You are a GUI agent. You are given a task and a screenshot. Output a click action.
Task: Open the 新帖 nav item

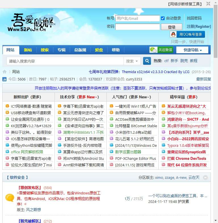(x=28, y=50)
